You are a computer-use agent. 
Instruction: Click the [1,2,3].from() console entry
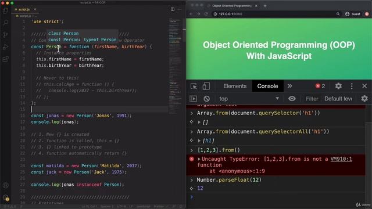click(219, 150)
